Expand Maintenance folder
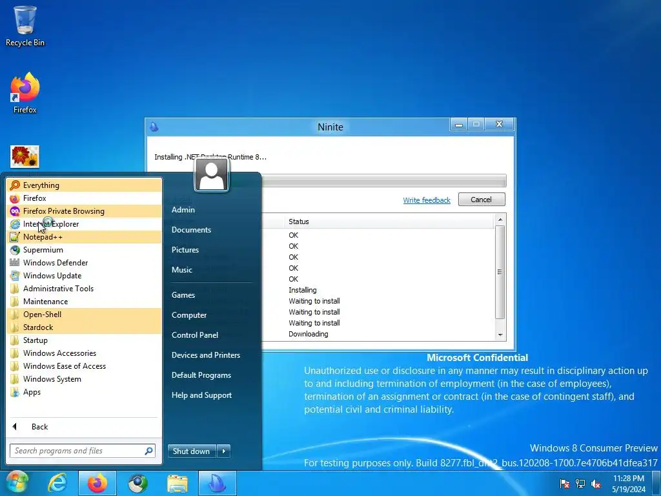The height and width of the screenshot is (496, 661). (x=85, y=302)
